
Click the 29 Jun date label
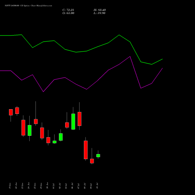coord(41,186)
